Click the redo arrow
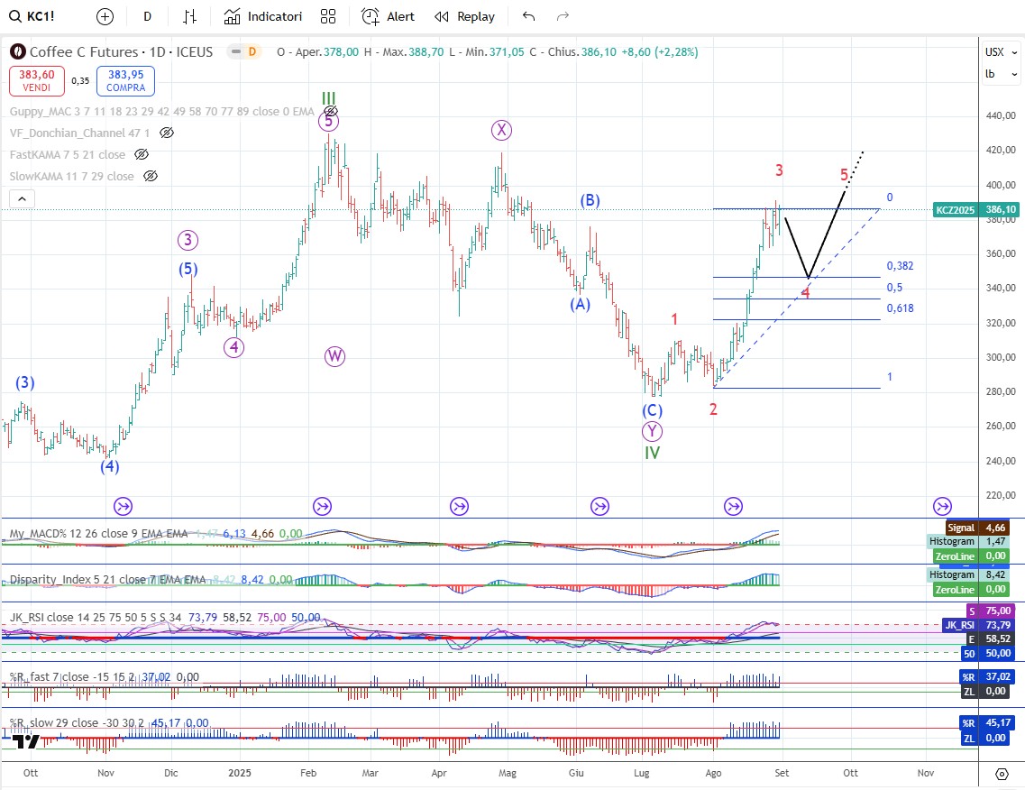The image size is (1025, 790). pyautogui.click(x=563, y=16)
